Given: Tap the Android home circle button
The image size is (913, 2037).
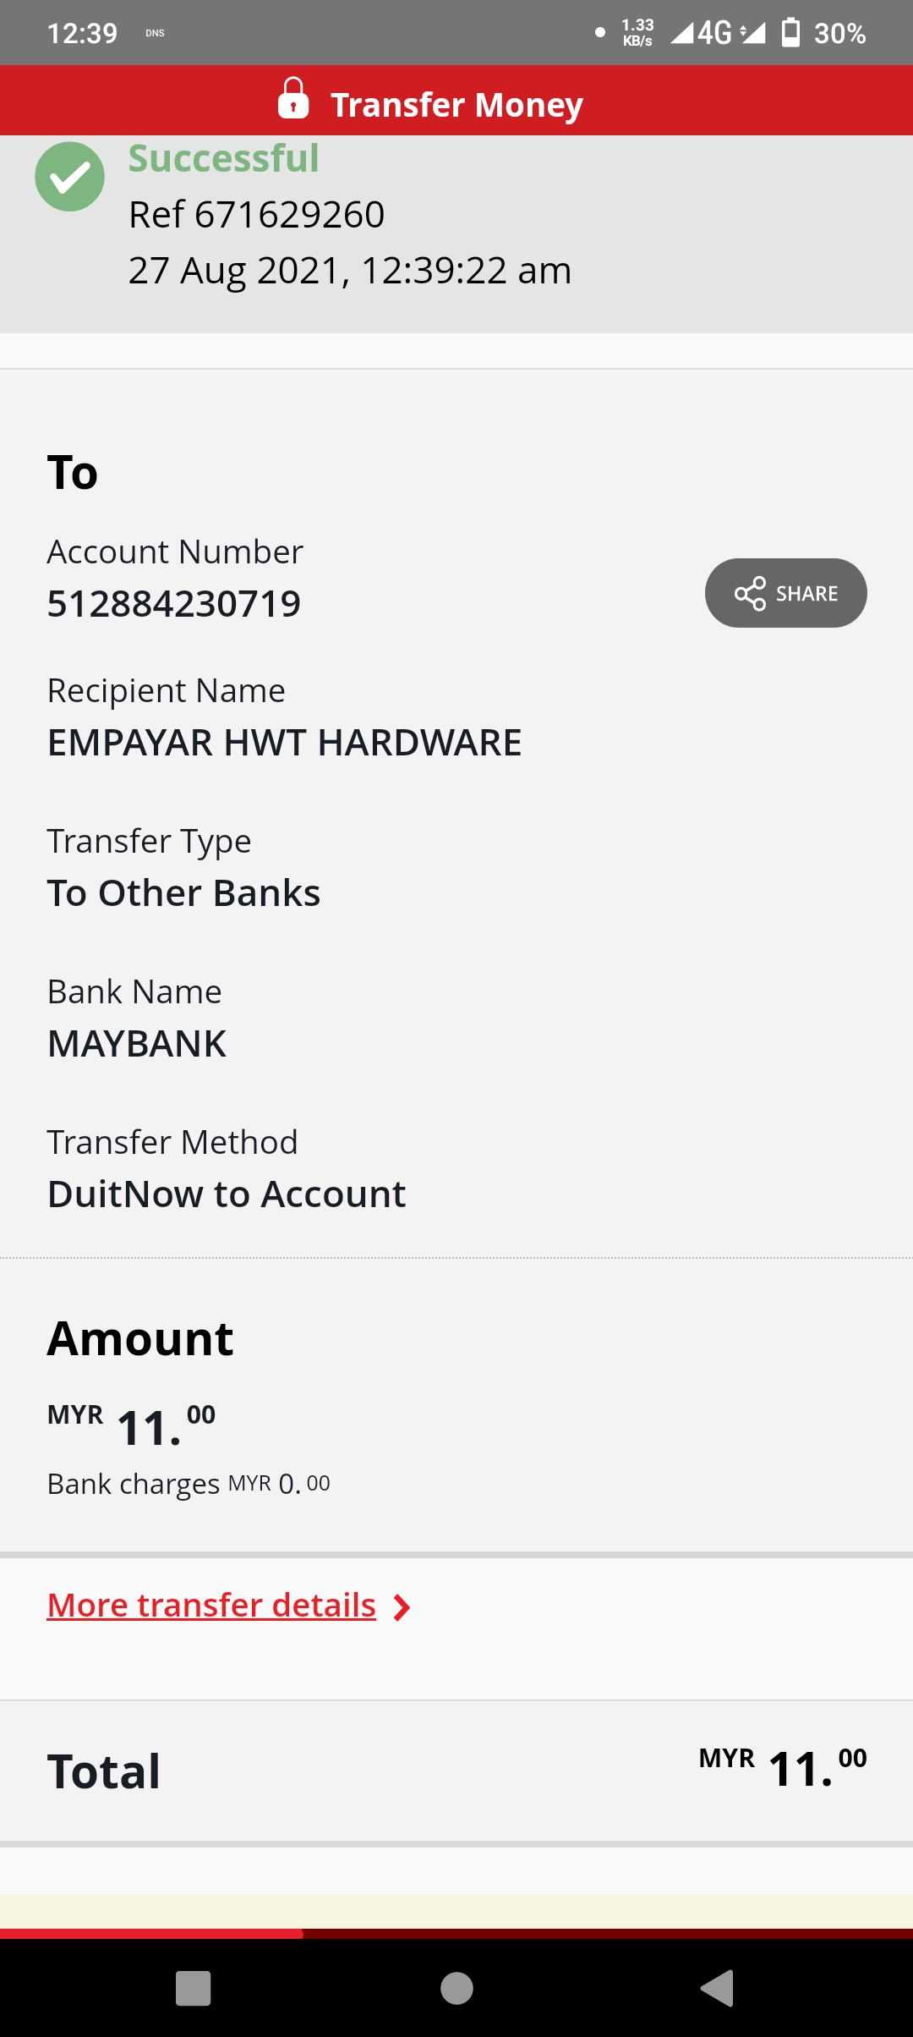Looking at the screenshot, I should pyautogui.click(x=456, y=1988).
